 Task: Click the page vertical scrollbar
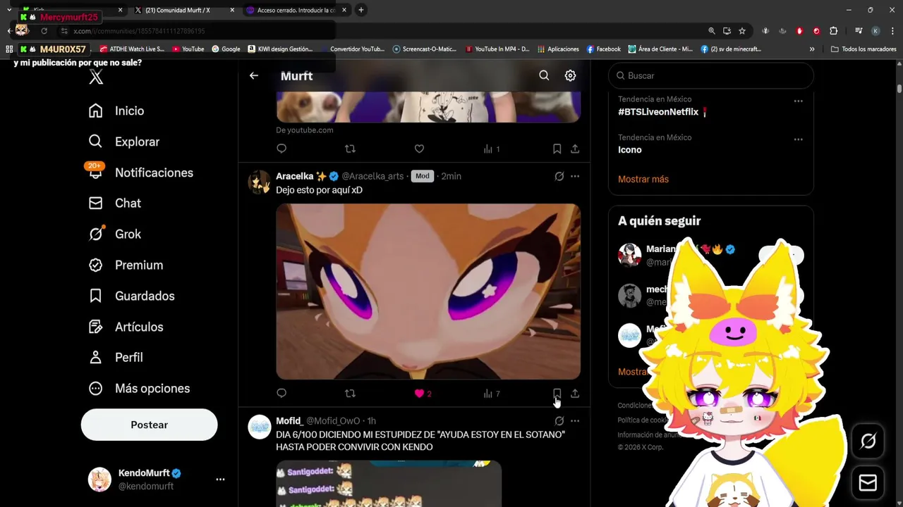(899, 89)
